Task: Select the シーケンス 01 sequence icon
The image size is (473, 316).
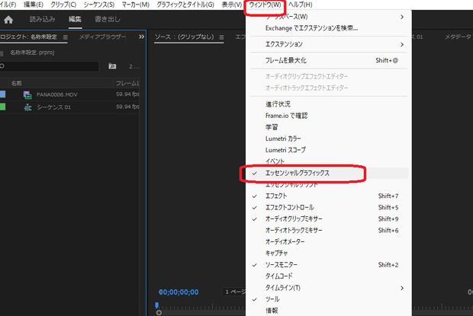Action: pos(27,107)
